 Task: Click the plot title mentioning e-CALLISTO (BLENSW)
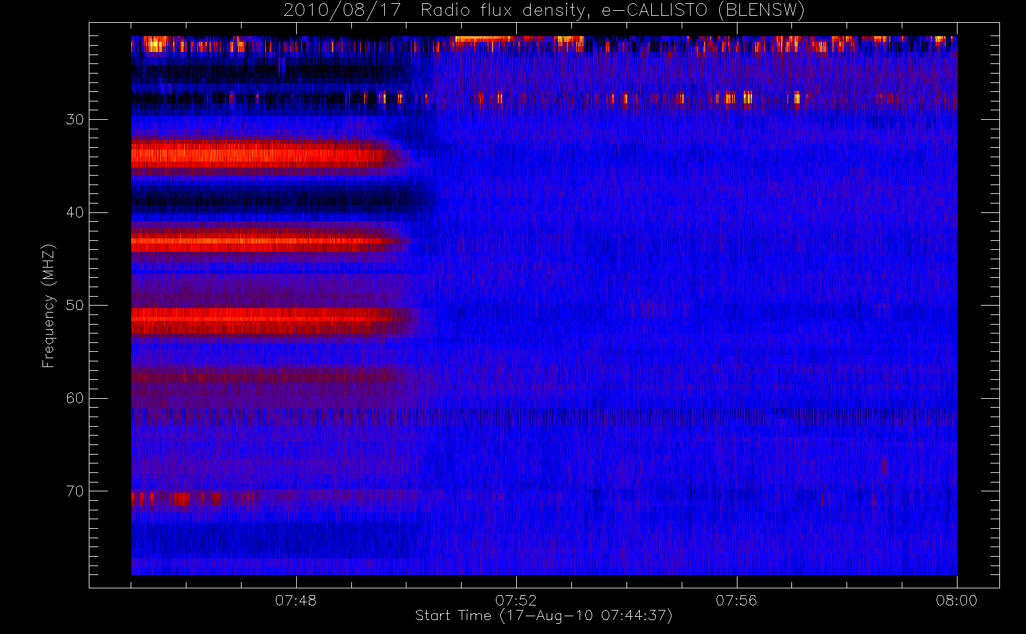[544, 10]
